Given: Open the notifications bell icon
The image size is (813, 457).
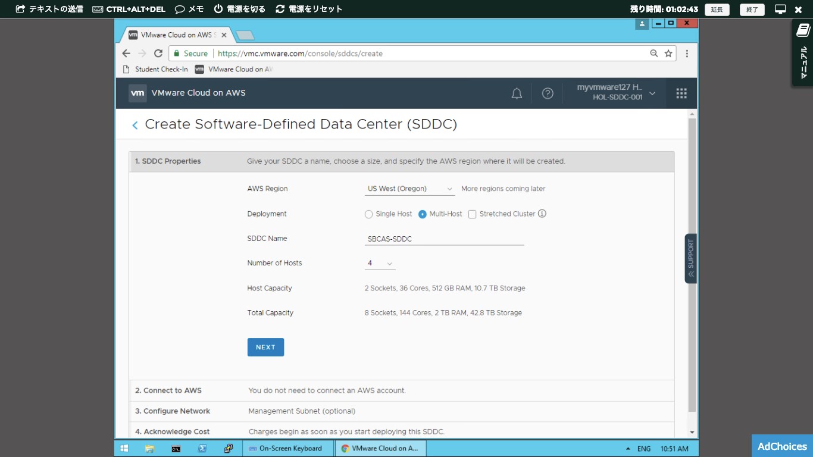Looking at the screenshot, I should point(517,93).
